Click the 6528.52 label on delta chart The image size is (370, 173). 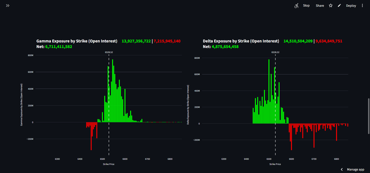(275, 52)
